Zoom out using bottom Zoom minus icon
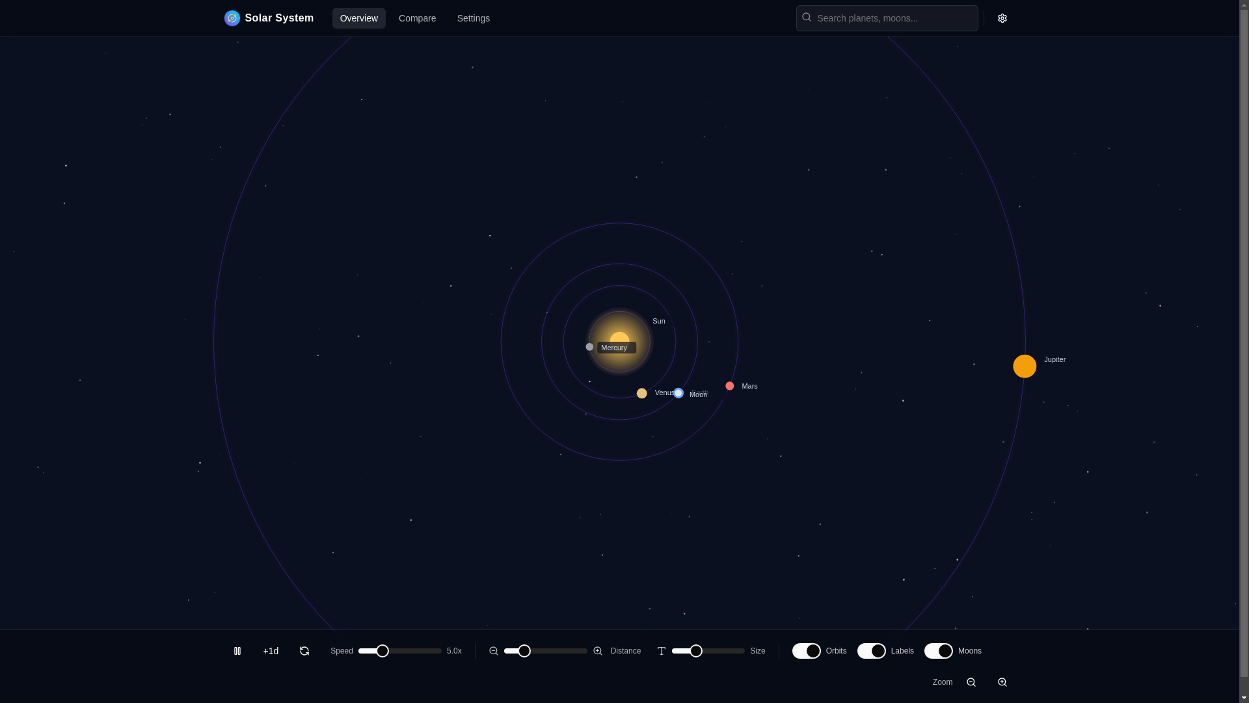This screenshot has width=1249, height=703. tap(971, 682)
